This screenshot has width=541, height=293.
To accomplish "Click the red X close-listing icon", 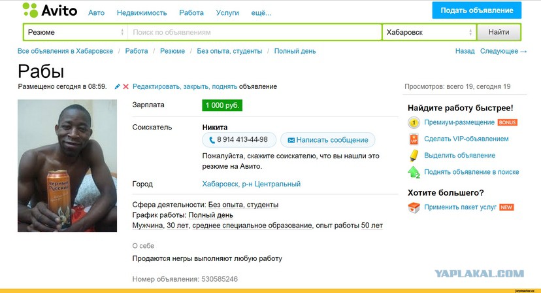I will [x=126, y=86].
